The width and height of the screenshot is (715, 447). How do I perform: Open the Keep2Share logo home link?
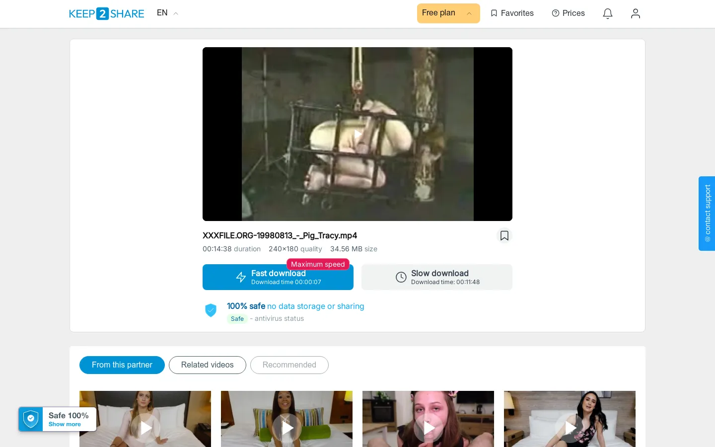[x=107, y=13]
